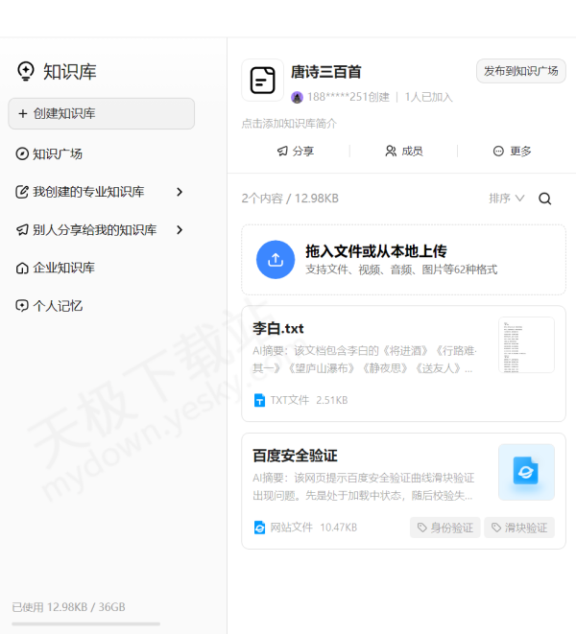
Task: Click 发布到知识广场 button
Action: 520,71
